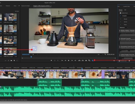Select the bottom-right clip thumbnail in bin
The image size is (135, 104).
tap(10, 51)
